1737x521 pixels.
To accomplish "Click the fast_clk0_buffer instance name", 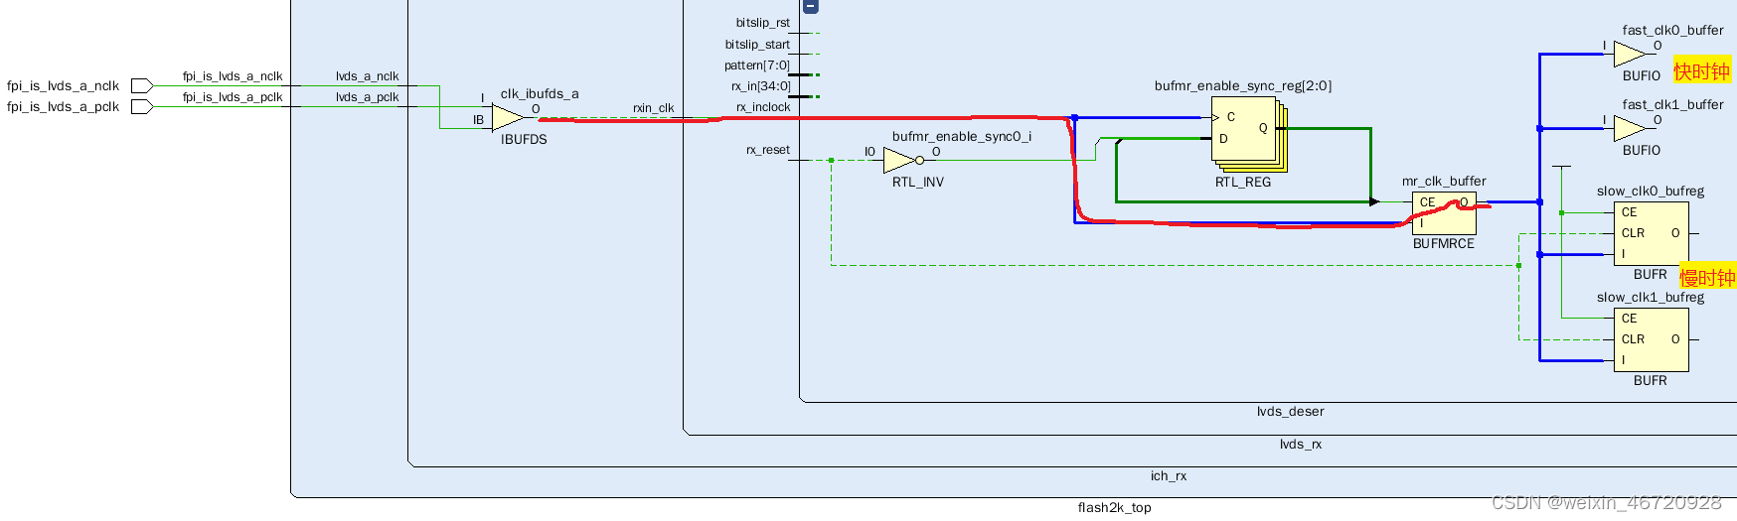I will click(x=1673, y=31).
